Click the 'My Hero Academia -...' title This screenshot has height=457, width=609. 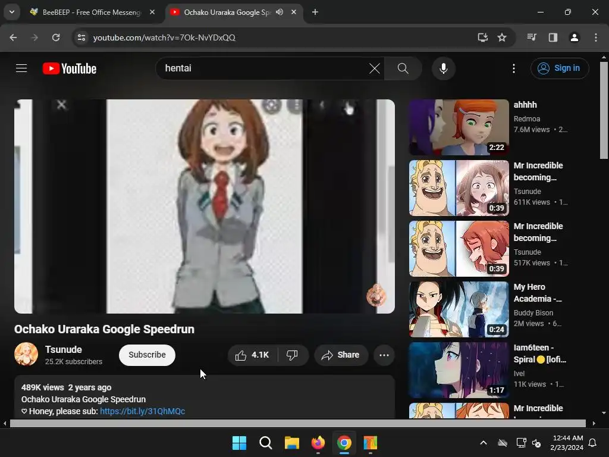click(x=538, y=293)
